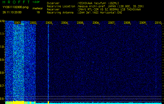This screenshot has height=104, width=164.
Task: Click the HROFFT title text
Action: click(x=16, y=2)
